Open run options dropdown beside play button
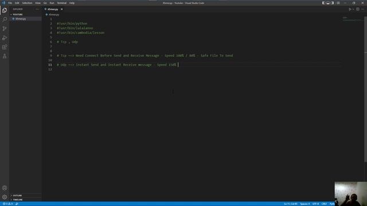 353,9
